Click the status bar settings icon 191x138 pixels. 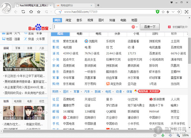(155, 135)
